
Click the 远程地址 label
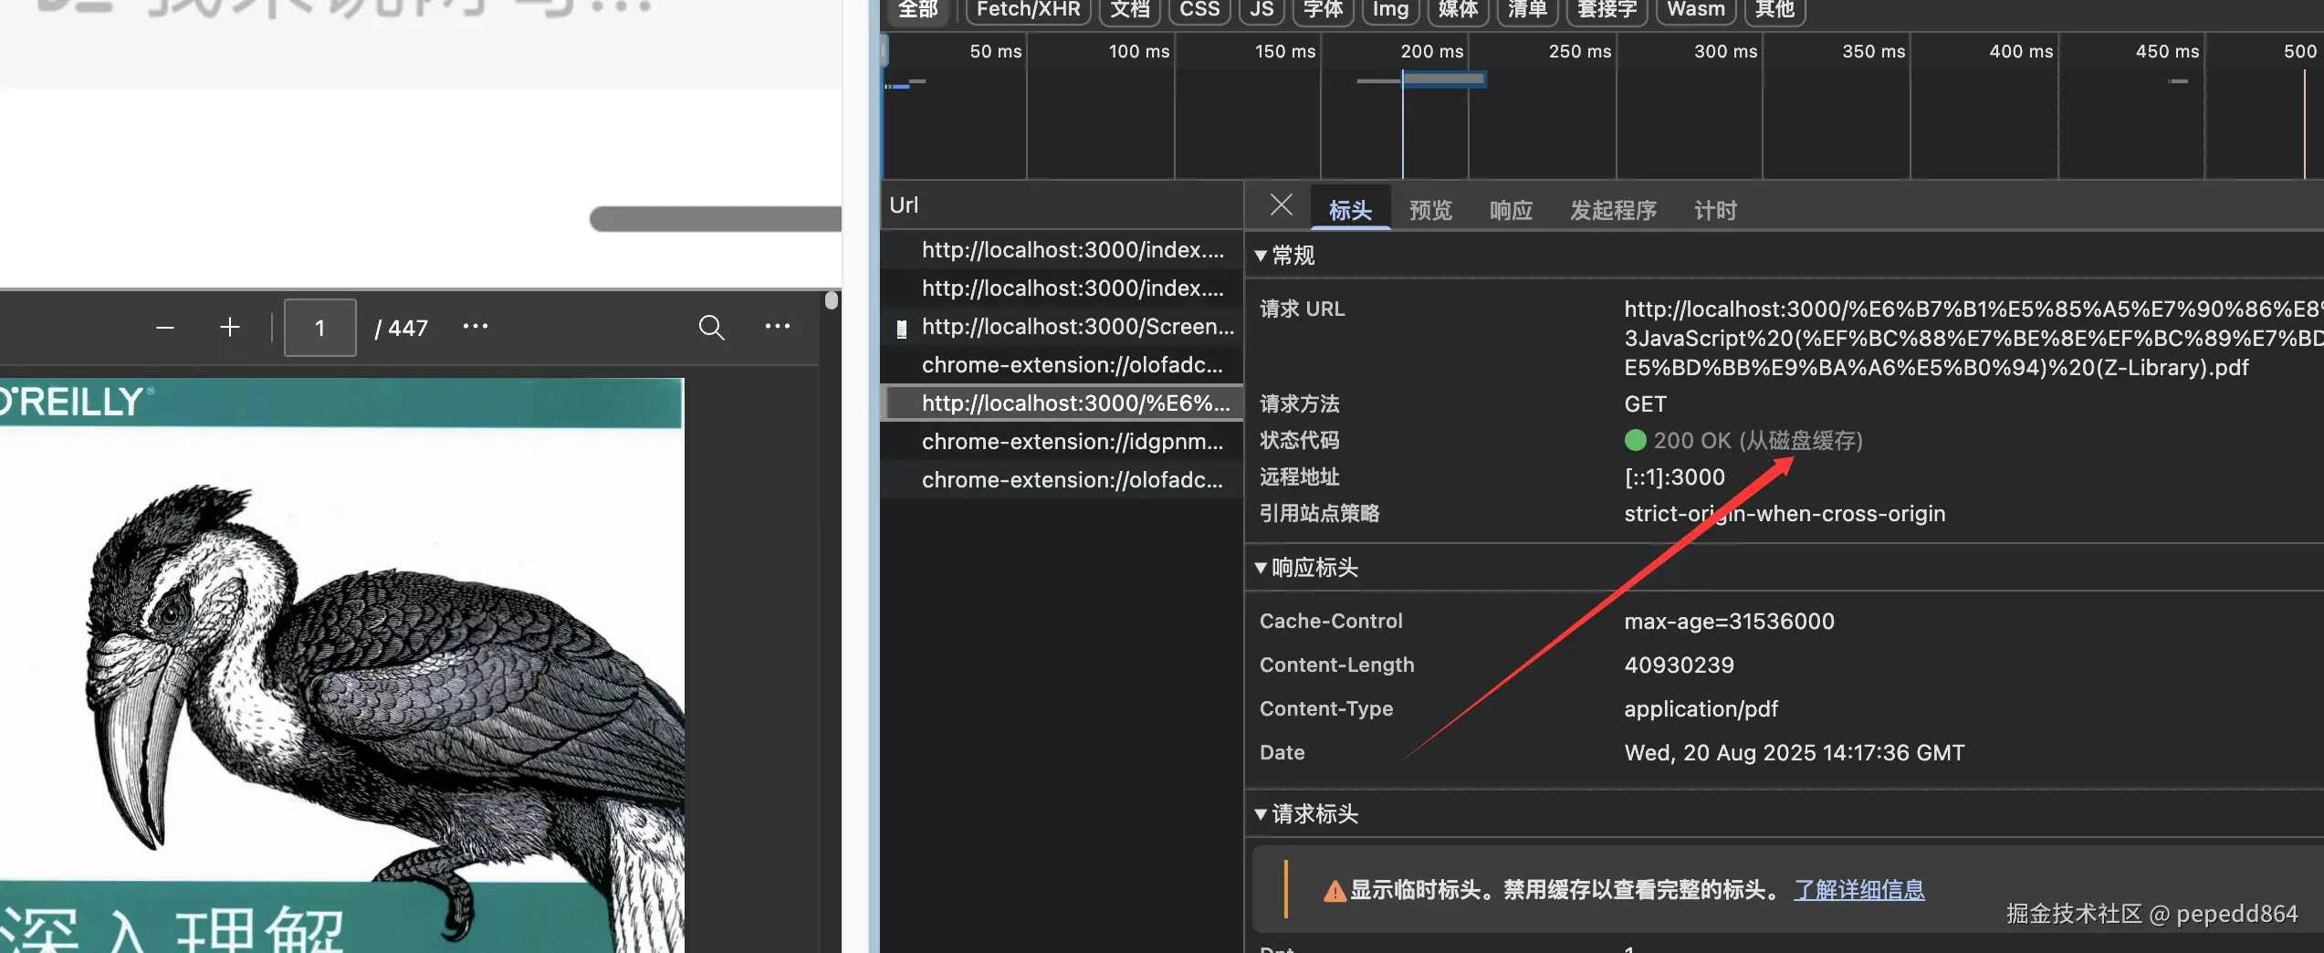(1300, 477)
